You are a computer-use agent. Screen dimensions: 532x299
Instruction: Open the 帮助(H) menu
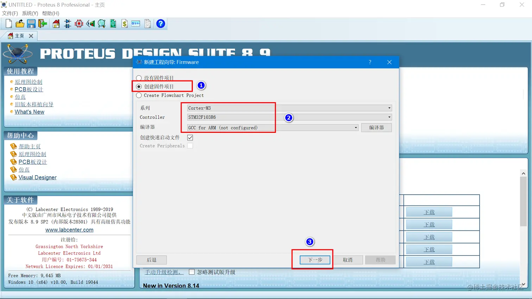pyautogui.click(x=51, y=13)
